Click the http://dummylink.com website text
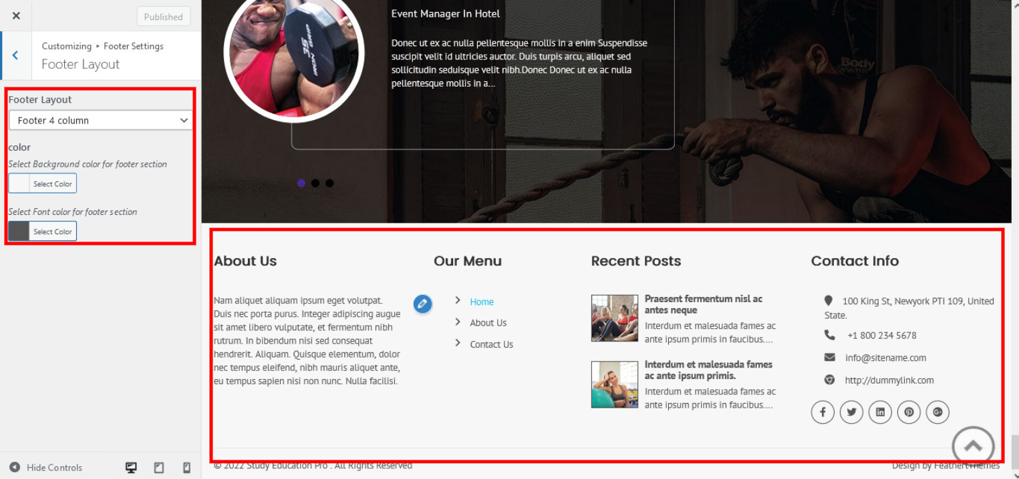1019x479 pixels. (889, 380)
